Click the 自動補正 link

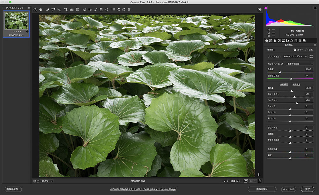[x=284, y=85]
